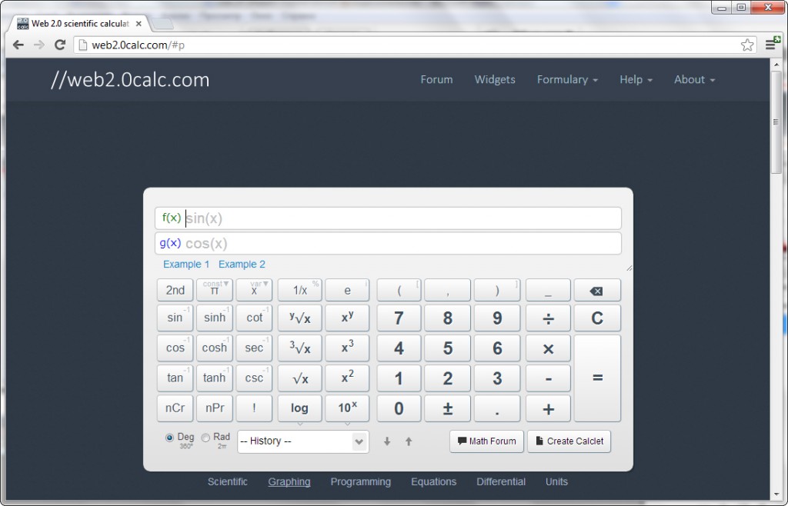Image resolution: width=788 pixels, height=506 pixels.
Task: Select the Rad angle mode
Action: coord(205,438)
